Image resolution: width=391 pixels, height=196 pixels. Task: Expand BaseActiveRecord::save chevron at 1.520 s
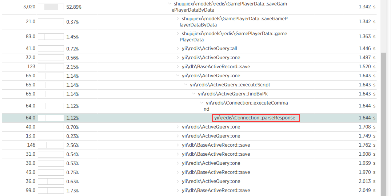[177, 67]
